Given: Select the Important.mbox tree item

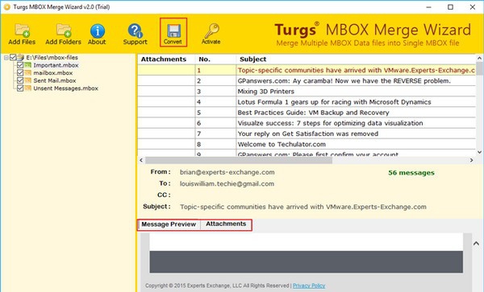Looking at the screenshot, I should [56, 65].
